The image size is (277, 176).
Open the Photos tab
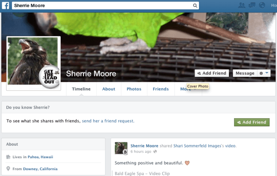134,89
